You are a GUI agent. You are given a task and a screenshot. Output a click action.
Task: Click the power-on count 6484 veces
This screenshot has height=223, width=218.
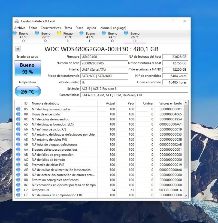[x=175, y=76]
